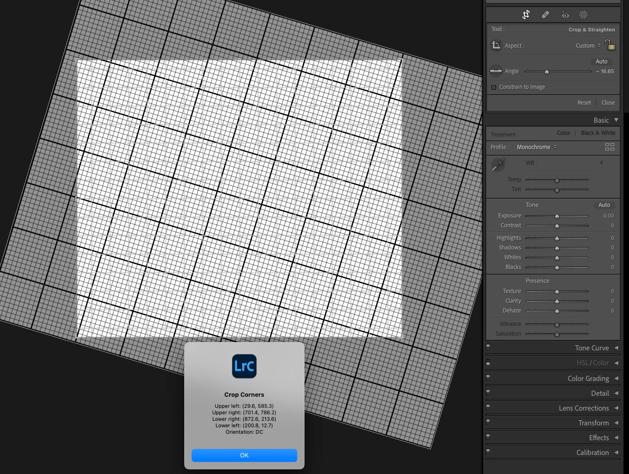Toggle the Tone Curve panel switch

pyautogui.click(x=488, y=347)
